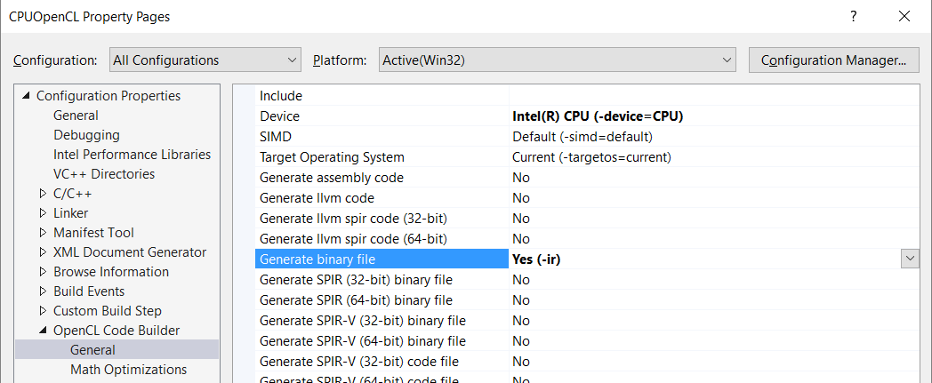
Task: Expand the XML Document Generator node
Action: (44, 252)
